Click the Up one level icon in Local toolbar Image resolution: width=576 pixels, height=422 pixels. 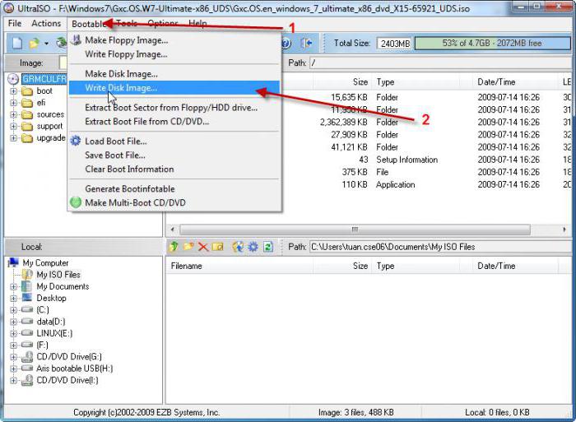pyautogui.click(x=174, y=247)
